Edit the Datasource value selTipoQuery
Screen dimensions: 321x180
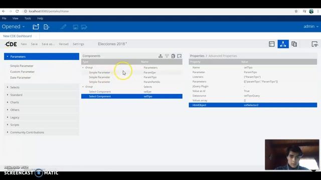pos(252,95)
